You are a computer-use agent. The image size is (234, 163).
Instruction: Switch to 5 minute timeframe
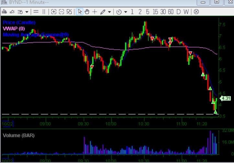[148, 12]
